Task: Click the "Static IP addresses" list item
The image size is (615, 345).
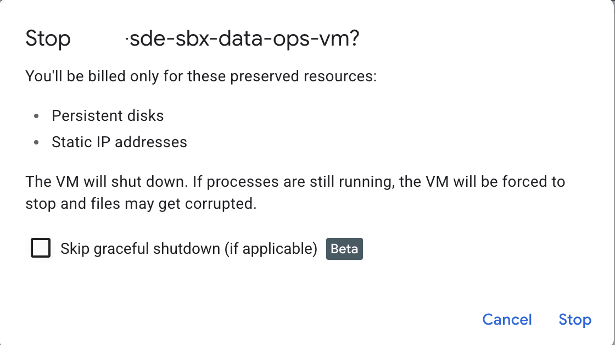Action: point(119,142)
